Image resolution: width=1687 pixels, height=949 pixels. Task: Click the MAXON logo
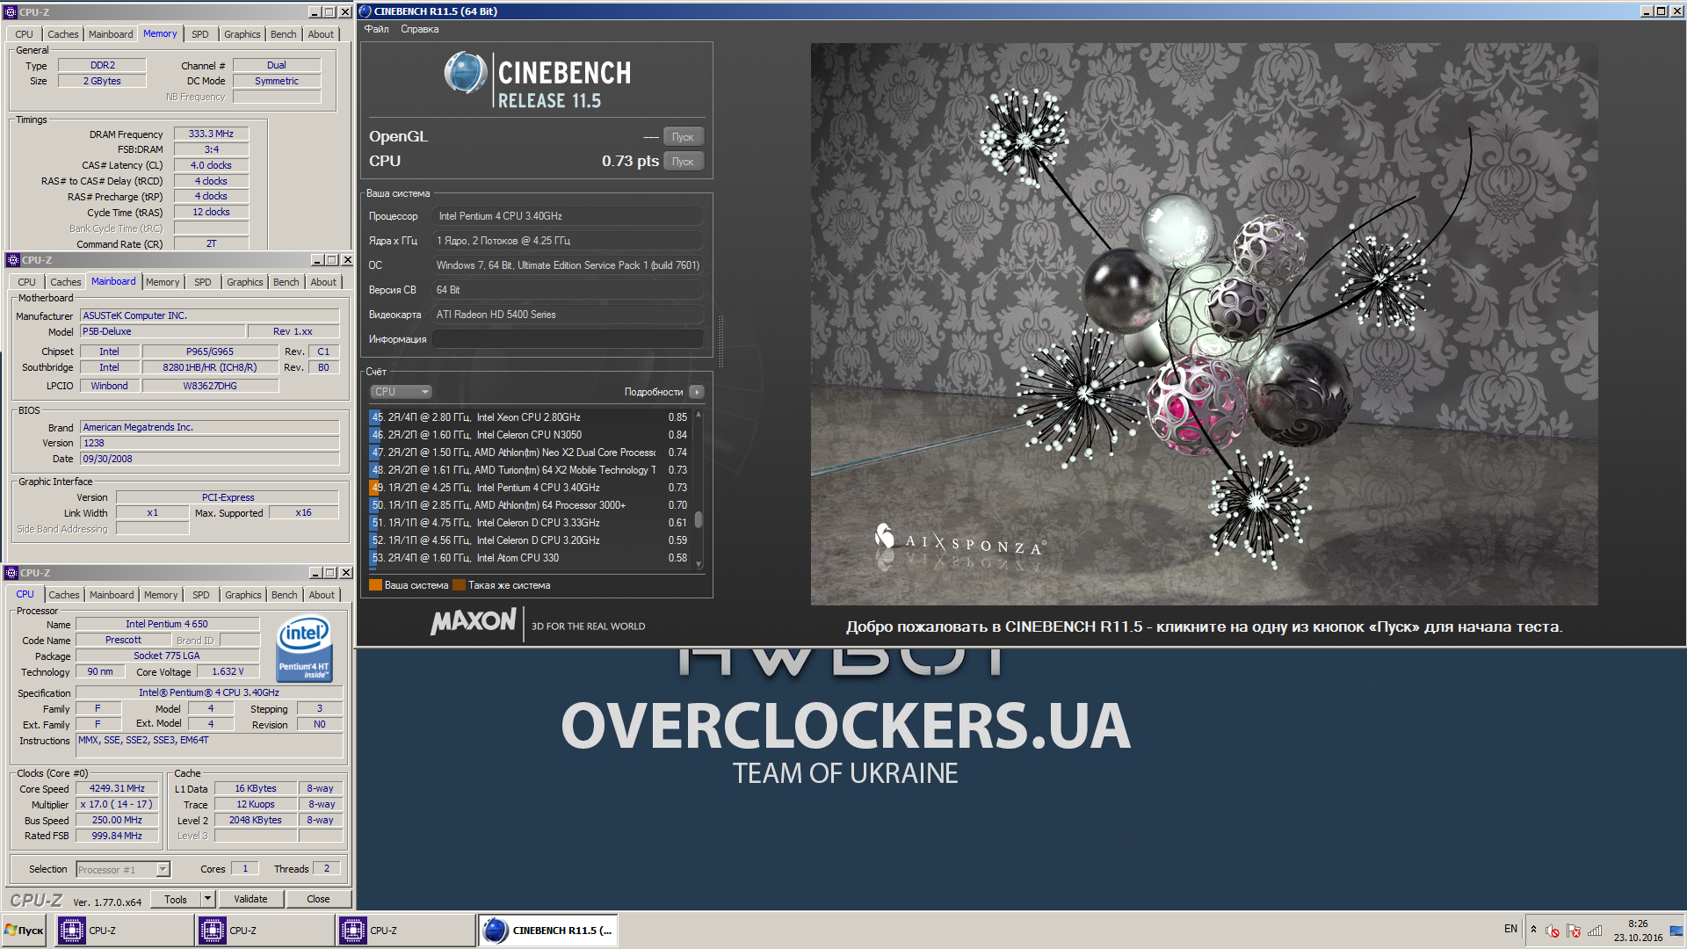click(473, 622)
